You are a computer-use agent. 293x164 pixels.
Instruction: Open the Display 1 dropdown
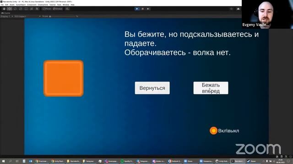[7, 16]
